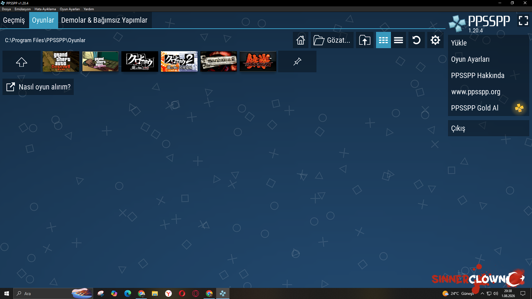Go up one folder with the up arrow tile
The image size is (532, 299).
tap(22, 61)
